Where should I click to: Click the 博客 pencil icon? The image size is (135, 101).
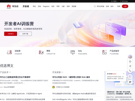41,52
